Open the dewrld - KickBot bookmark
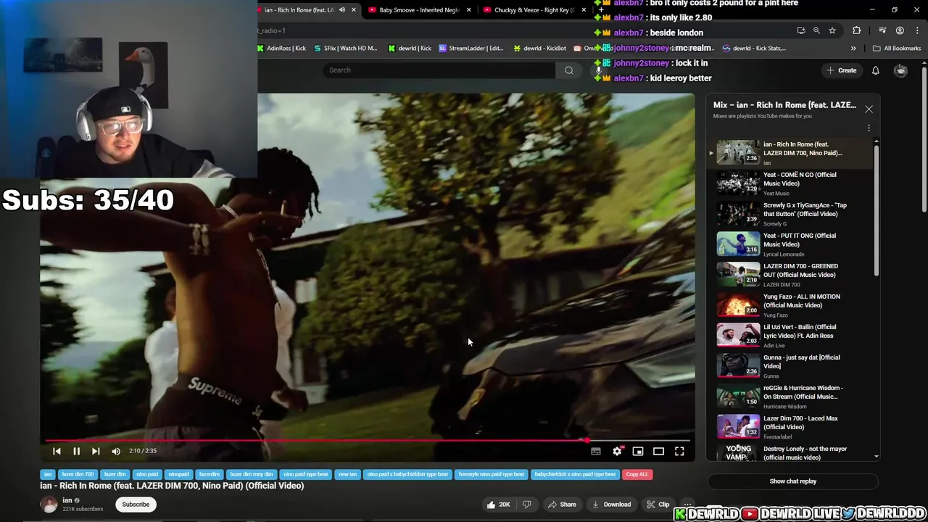Screen dimensions: 928x522 point(540,49)
